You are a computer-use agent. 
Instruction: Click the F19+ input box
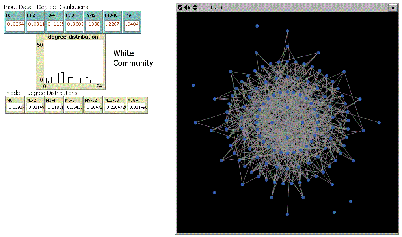(132, 24)
